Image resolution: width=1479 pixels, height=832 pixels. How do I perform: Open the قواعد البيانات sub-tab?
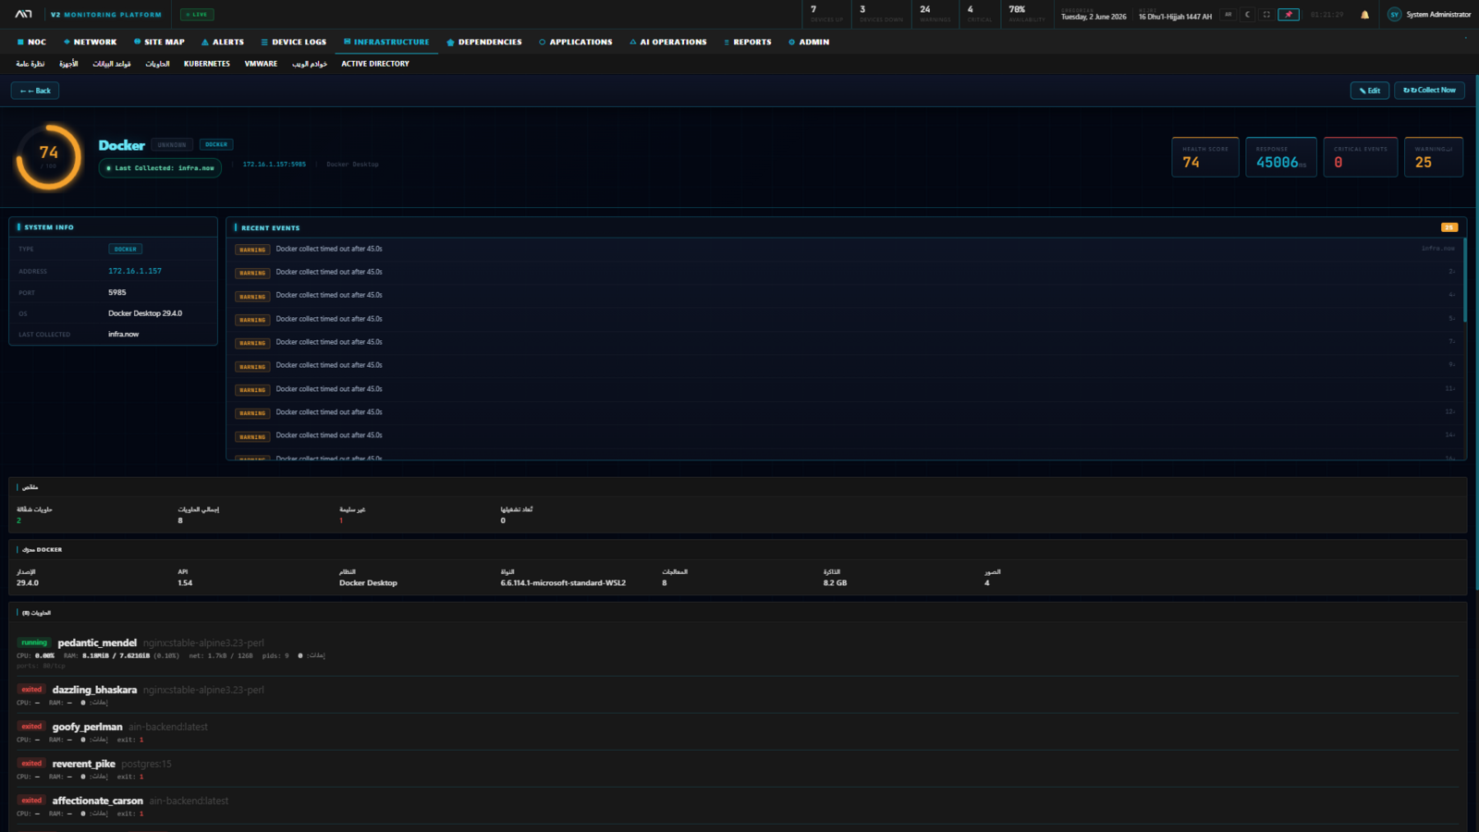pos(112,64)
